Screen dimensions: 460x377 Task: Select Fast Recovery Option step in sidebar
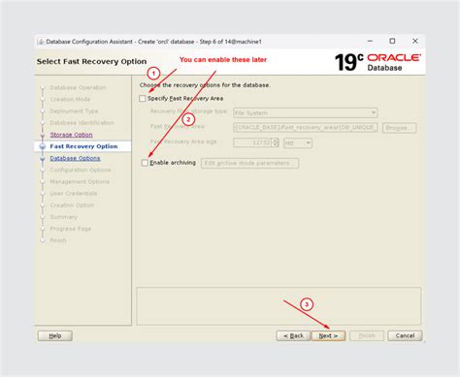click(x=83, y=146)
